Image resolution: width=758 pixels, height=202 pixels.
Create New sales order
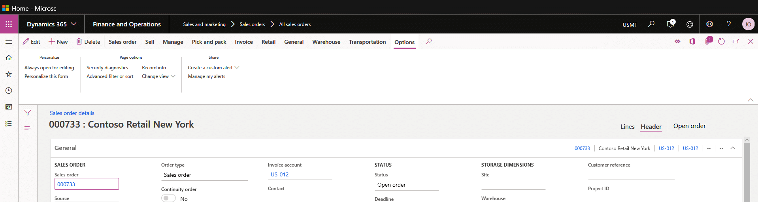tap(58, 42)
